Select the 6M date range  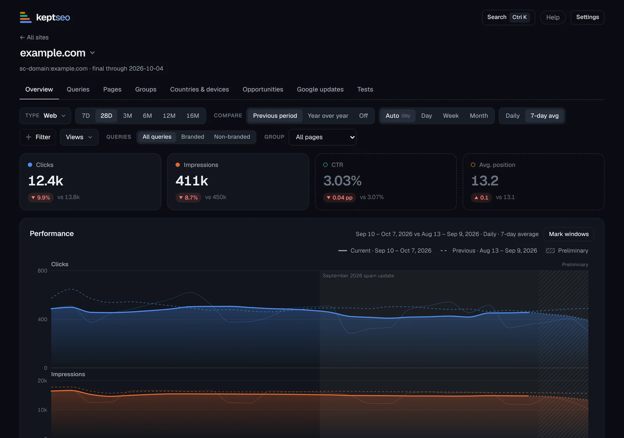[x=147, y=116]
